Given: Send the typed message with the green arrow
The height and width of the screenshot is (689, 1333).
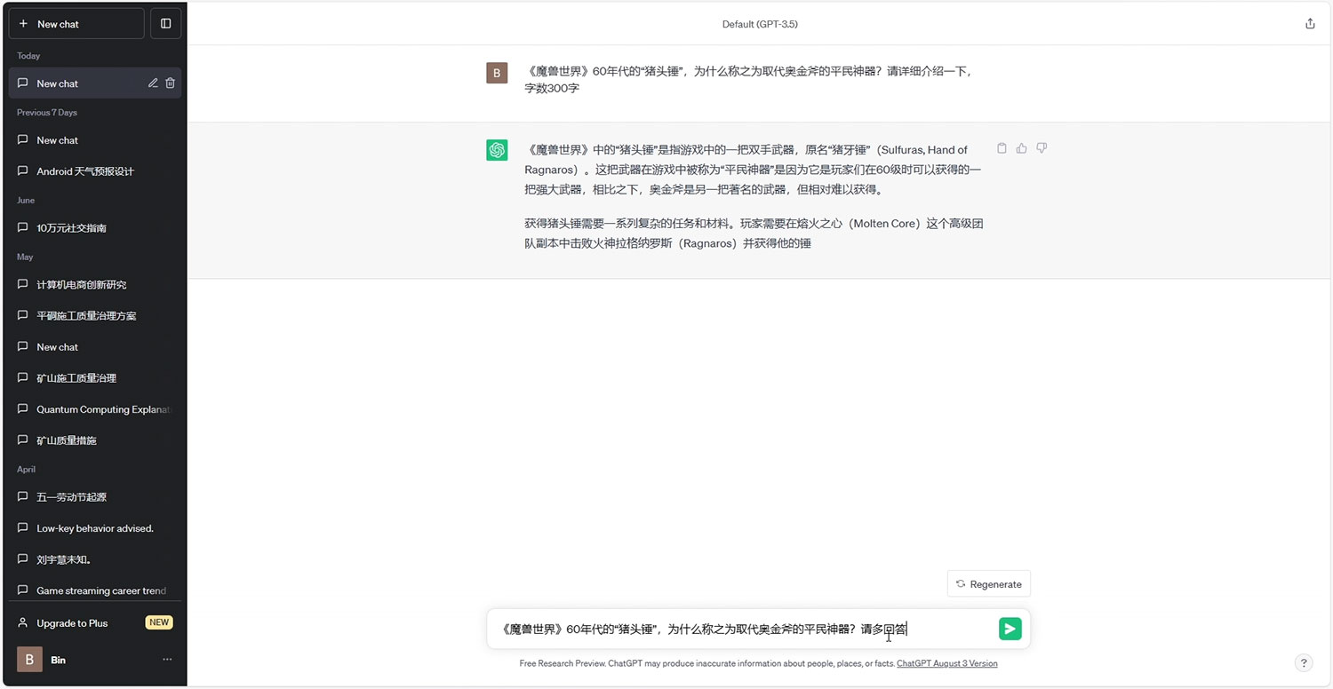Looking at the screenshot, I should point(1010,628).
